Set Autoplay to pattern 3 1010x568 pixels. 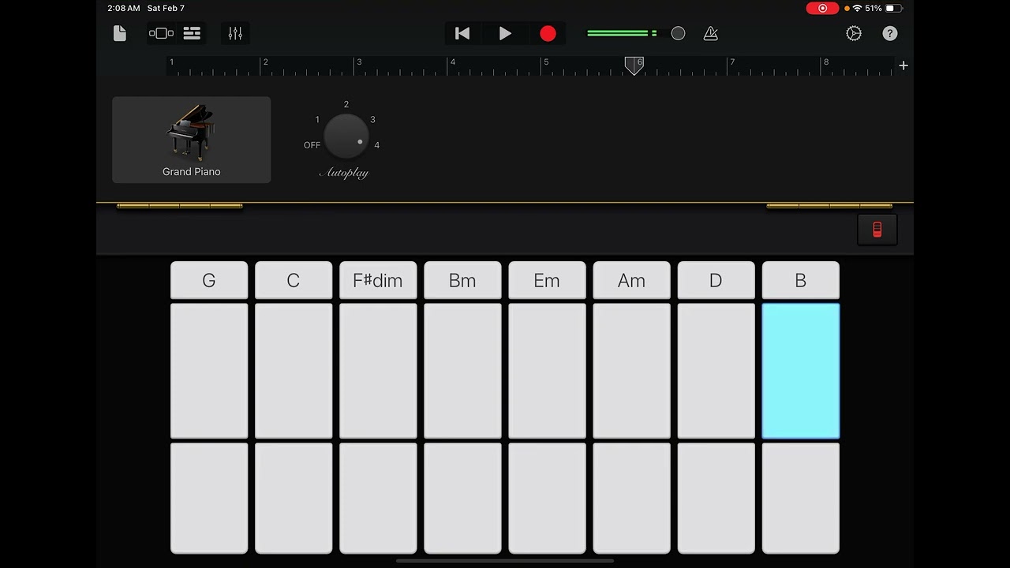(x=372, y=120)
